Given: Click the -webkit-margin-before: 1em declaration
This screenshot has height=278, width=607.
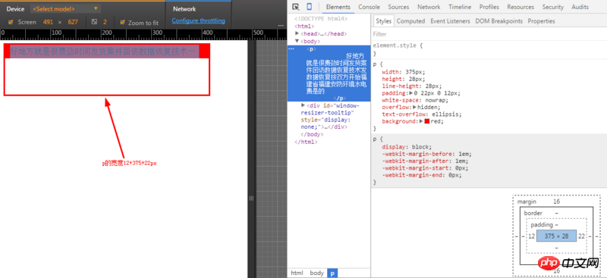Looking at the screenshot, I should pyautogui.click(x=426, y=154).
